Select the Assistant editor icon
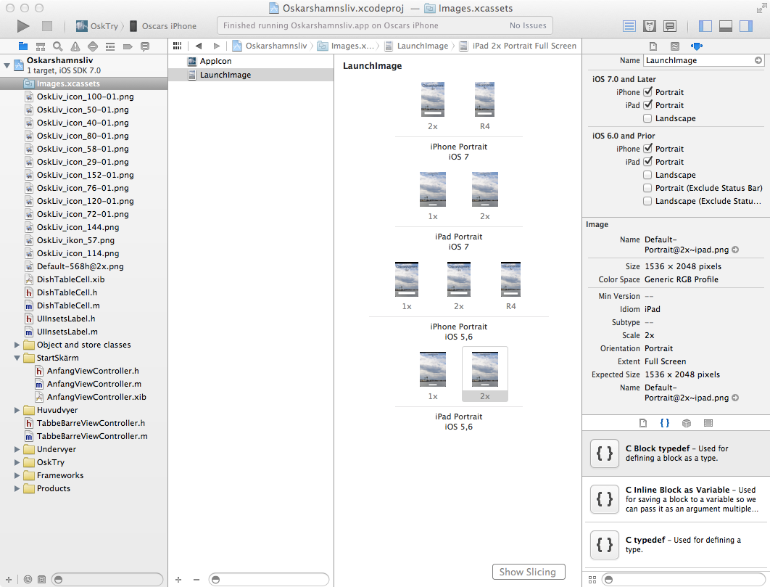 [x=649, y=26]
